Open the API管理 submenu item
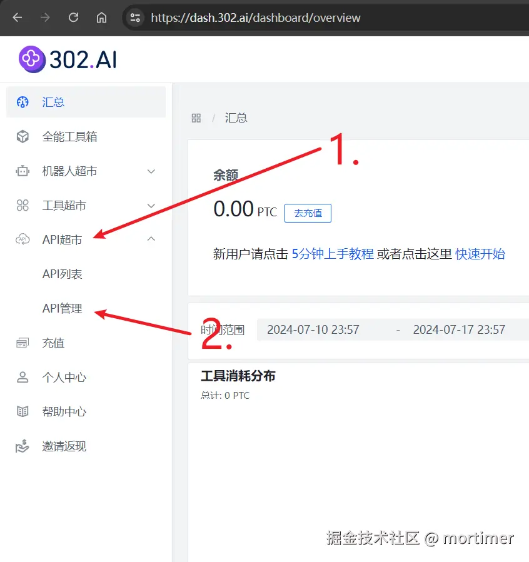Viewport: 529px width, 562px height. point(63,309)
